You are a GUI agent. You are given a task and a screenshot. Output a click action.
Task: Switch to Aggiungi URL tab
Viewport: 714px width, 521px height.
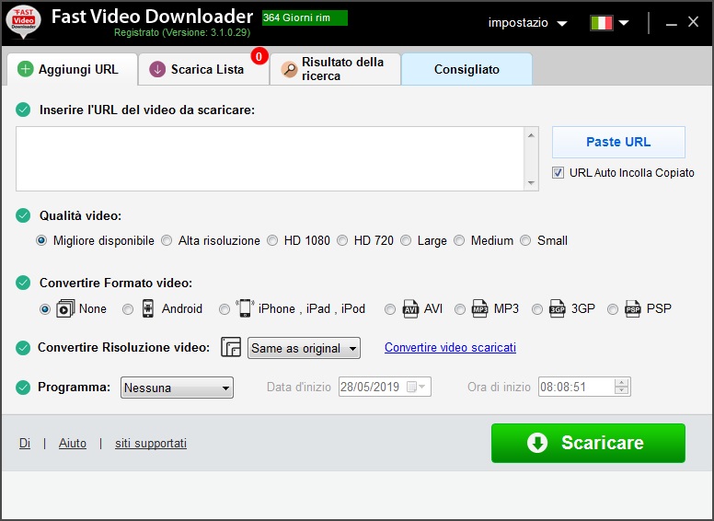pos(73,69)
